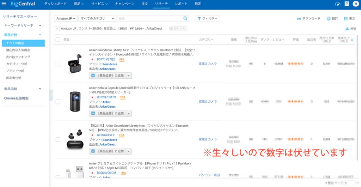Click plus icon on Nebula Capsule tracking button
Screen dimensions: 361x187
(x=93, y=113)
